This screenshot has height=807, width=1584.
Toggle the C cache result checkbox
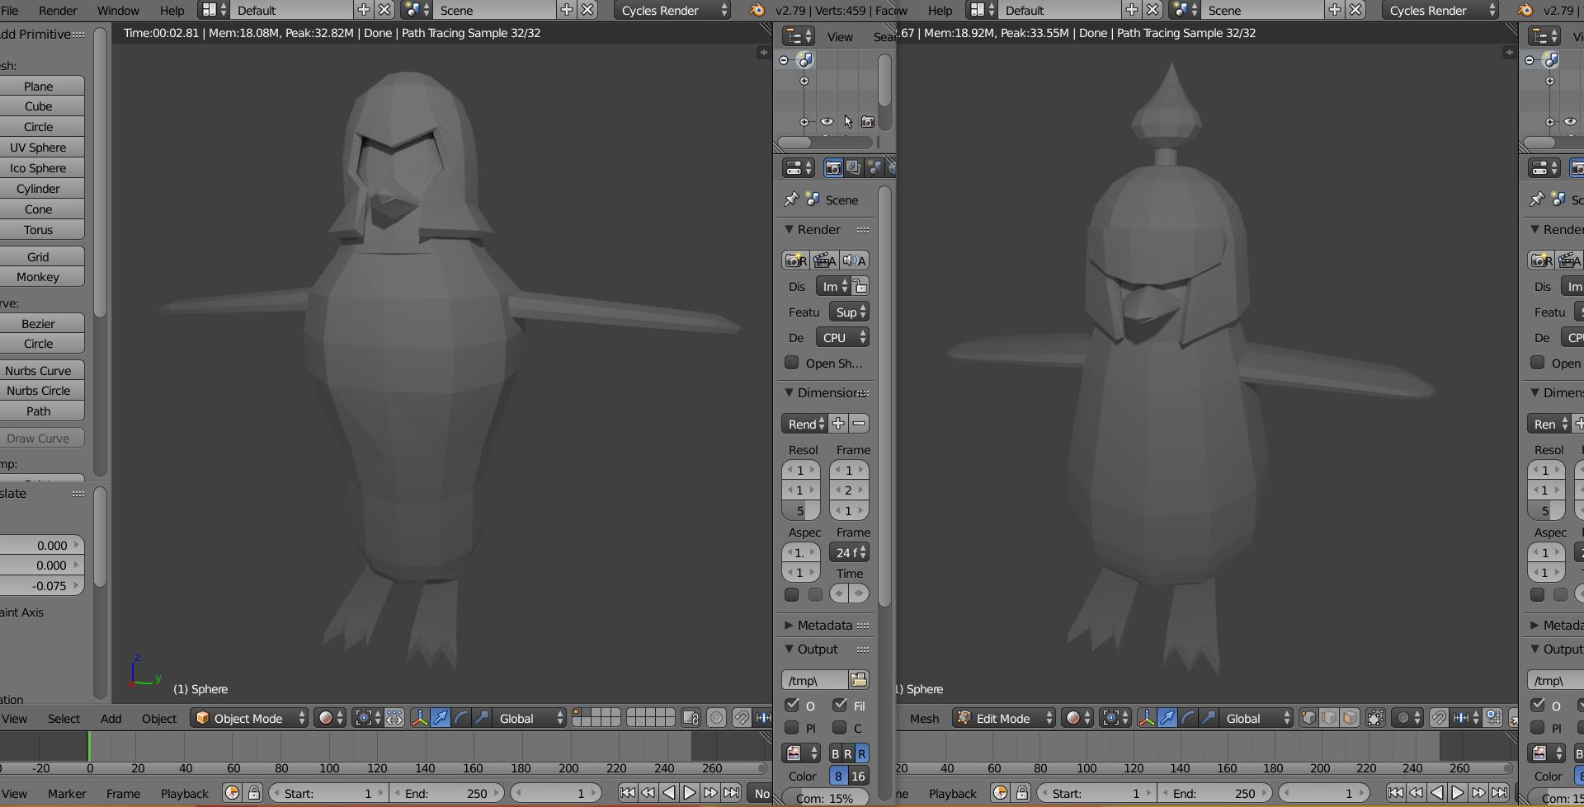tap(840, 728)
